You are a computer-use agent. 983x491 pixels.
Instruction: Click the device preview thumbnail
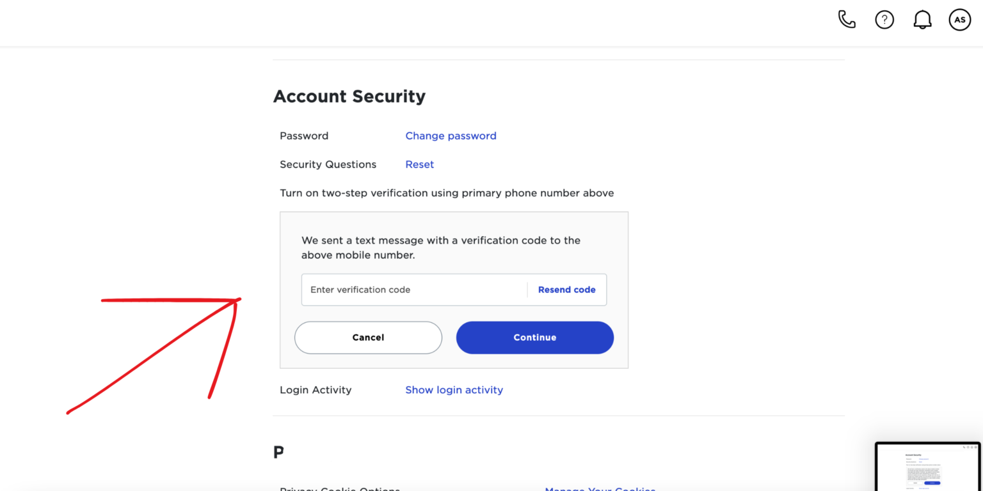927,467
